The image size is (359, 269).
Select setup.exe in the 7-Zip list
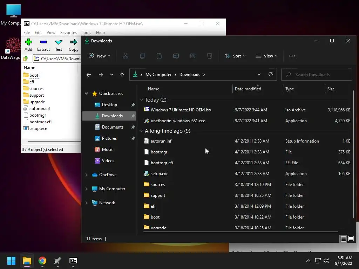pos(35,129)
